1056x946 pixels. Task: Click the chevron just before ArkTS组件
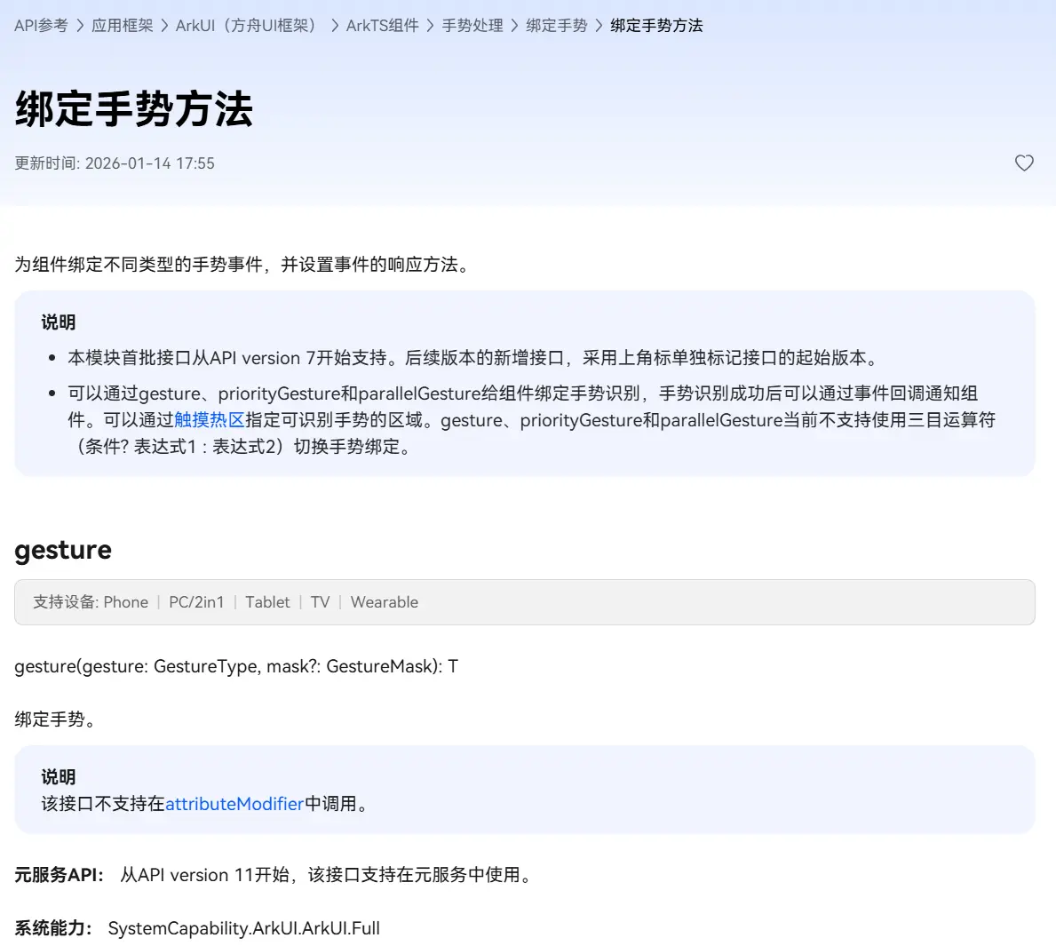click(x=335, y=26)
